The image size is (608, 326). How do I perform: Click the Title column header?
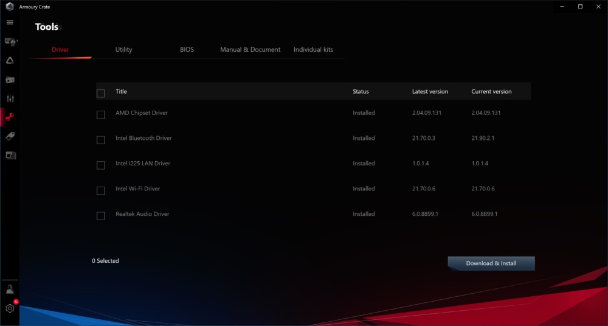coord(121,92)
